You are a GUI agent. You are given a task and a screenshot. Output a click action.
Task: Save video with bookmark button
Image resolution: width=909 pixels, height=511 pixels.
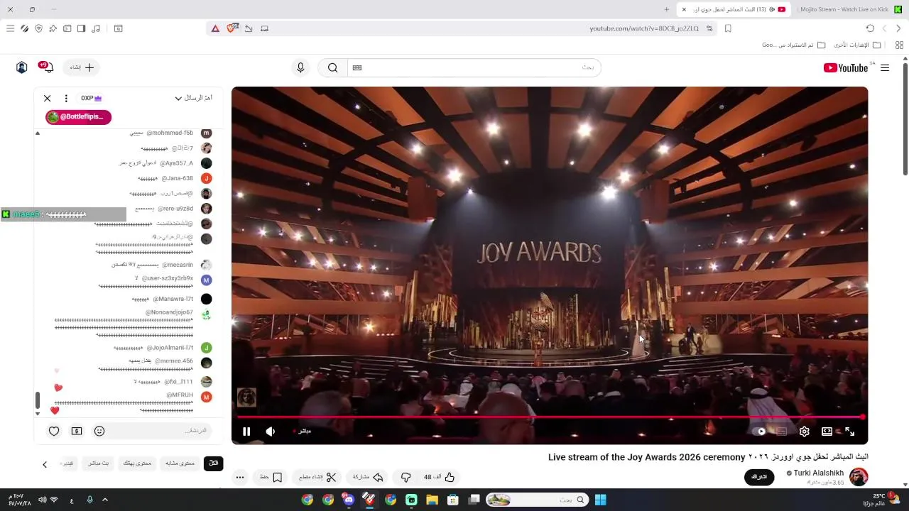coord(271,477)
